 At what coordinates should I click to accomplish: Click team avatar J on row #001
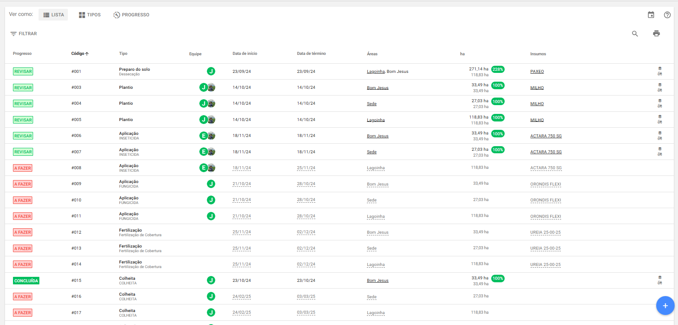point(211,71)
